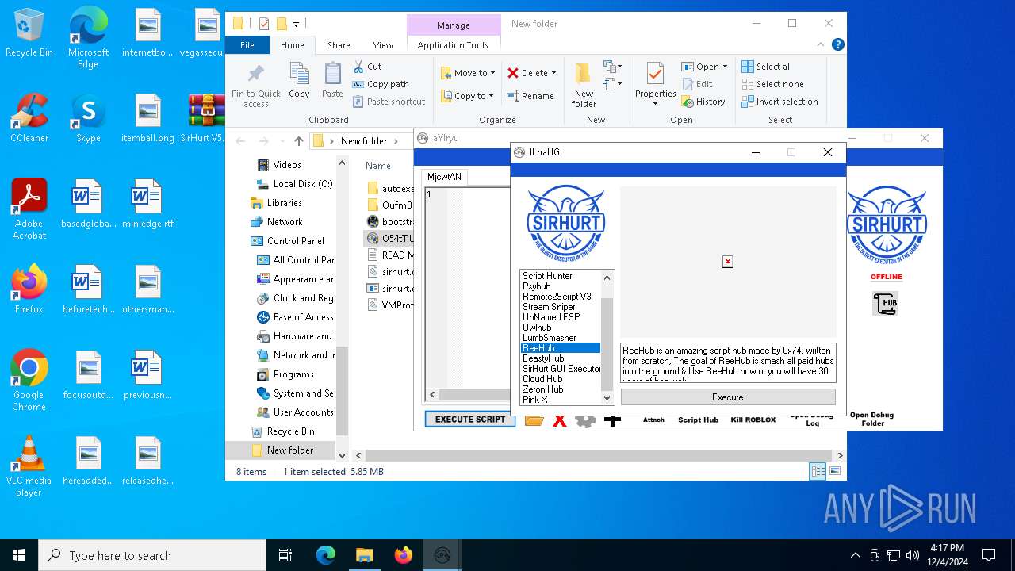Click the Script Hub button
The image size is (1015, 571).
pyautogui.click(x=698, y=420)
